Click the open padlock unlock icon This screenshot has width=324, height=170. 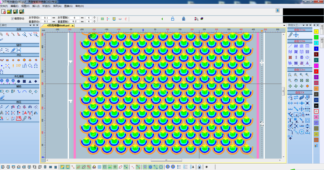[x=172, y=19]
